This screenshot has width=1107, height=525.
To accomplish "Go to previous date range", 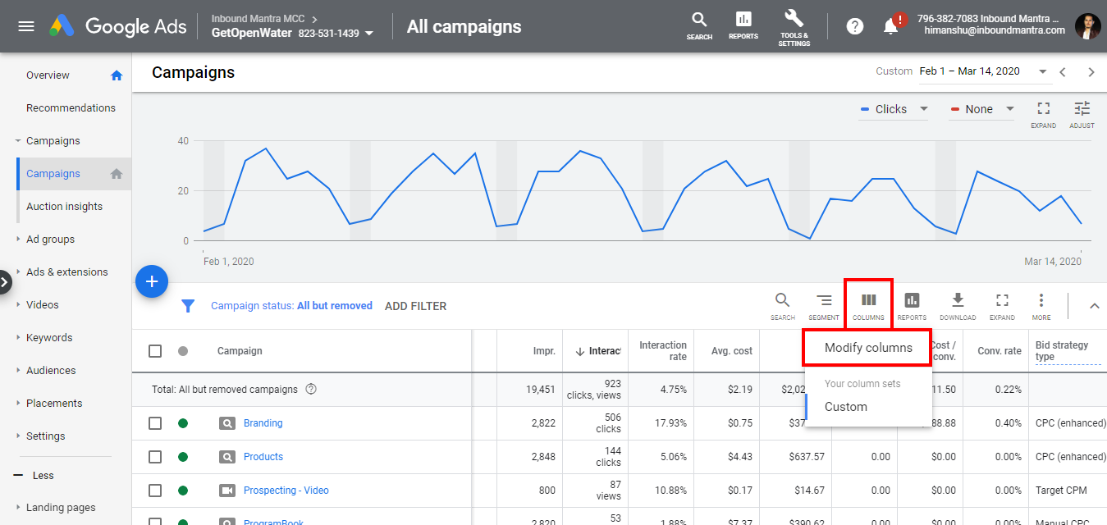I will pos(1063,72).
